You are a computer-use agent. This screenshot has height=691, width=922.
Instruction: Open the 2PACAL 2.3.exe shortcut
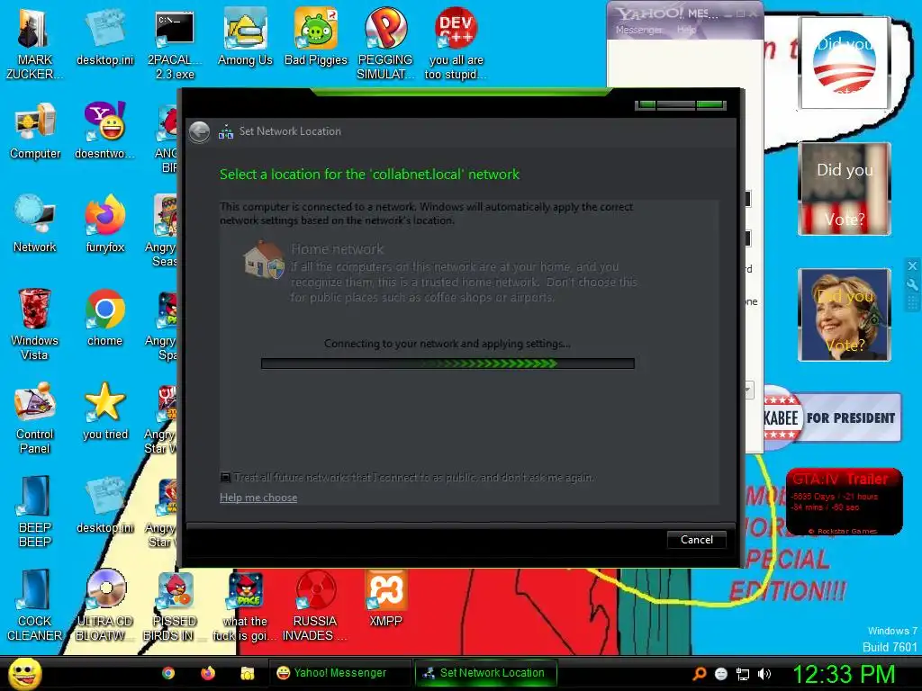[x=175, y=43]
